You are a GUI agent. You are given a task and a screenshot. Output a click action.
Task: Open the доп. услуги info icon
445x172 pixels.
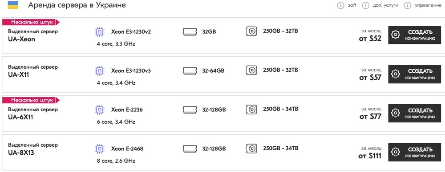(x=365, y=5)
